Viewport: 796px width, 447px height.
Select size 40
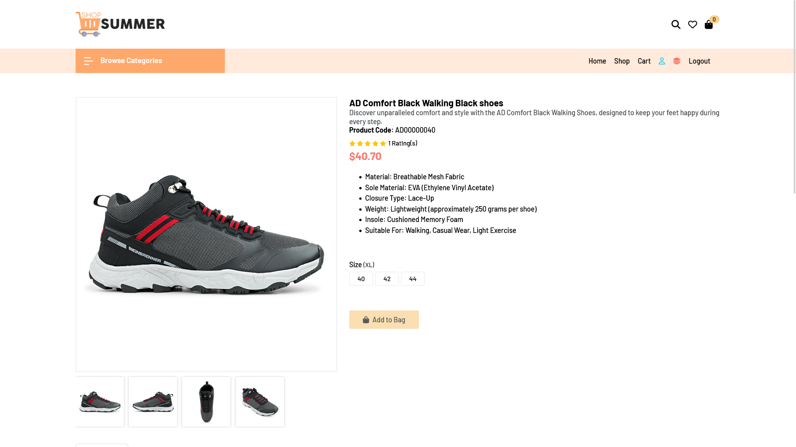361,279
